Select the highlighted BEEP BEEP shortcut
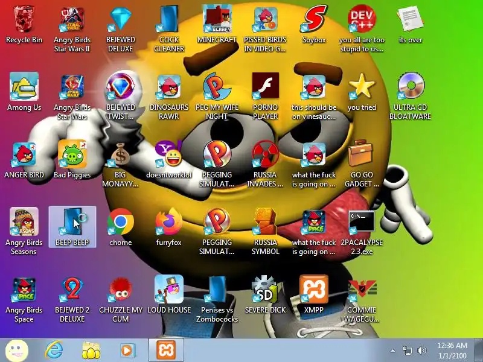 pos(72,227)
